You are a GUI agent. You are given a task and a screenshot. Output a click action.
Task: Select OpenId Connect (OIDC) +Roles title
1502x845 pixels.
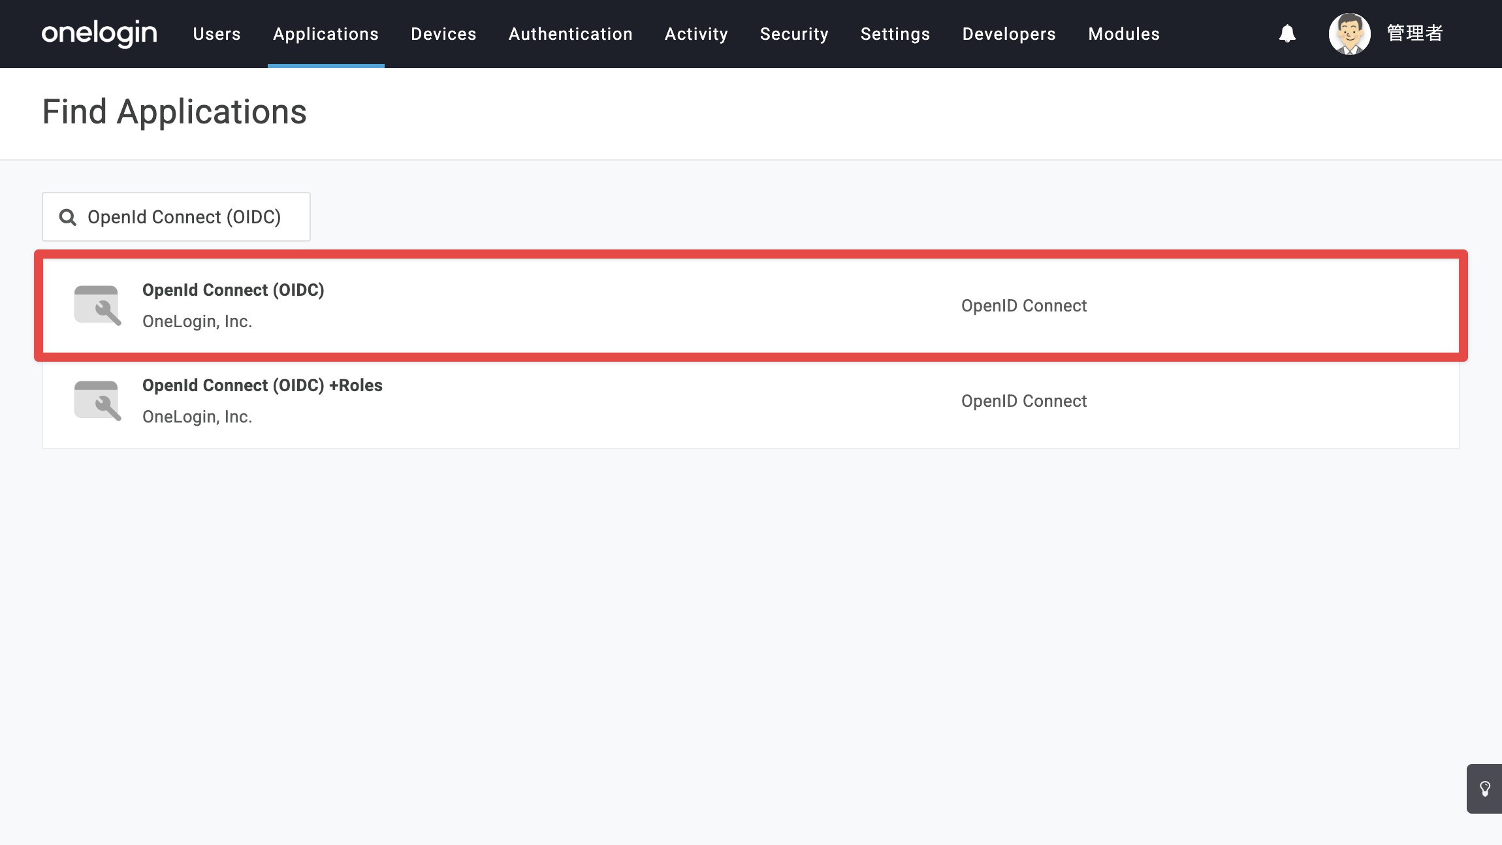pos(263,385)
